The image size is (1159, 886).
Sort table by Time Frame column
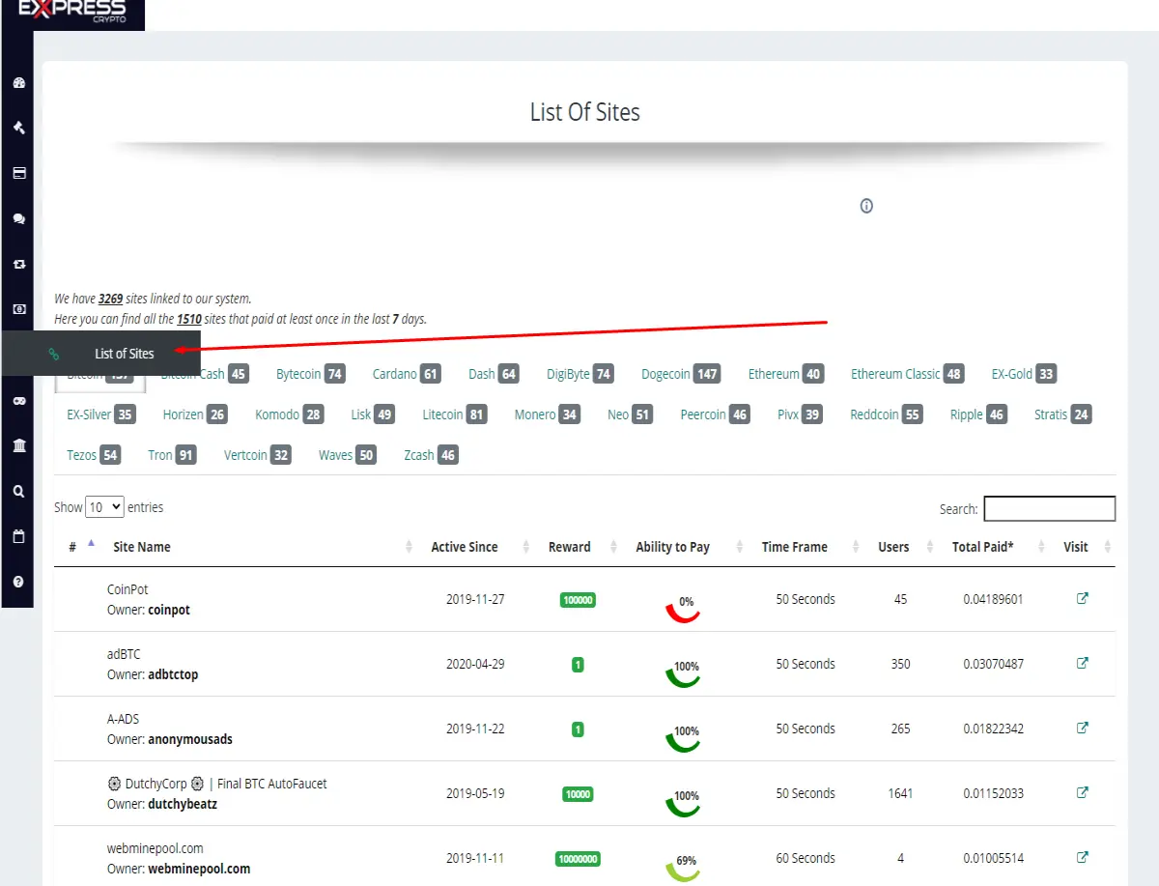(x=795, y=547)
